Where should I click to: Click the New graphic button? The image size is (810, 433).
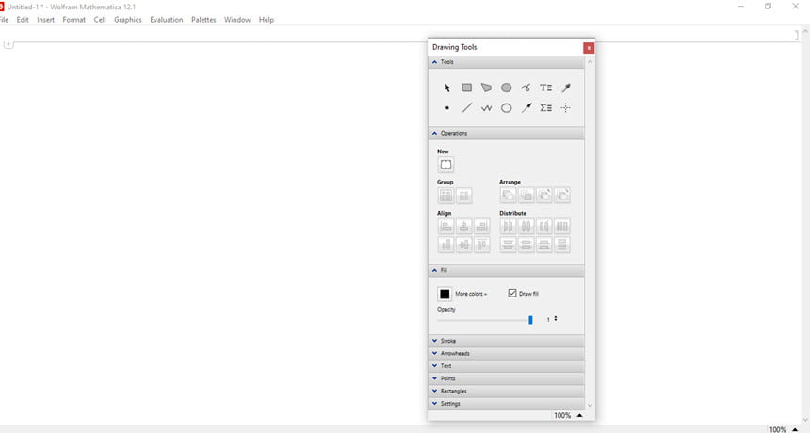point(445,165)
